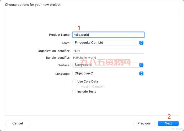The image size is (184, 131).
Task: Cancel the new project dialog
Action: (x=18, y=123)
